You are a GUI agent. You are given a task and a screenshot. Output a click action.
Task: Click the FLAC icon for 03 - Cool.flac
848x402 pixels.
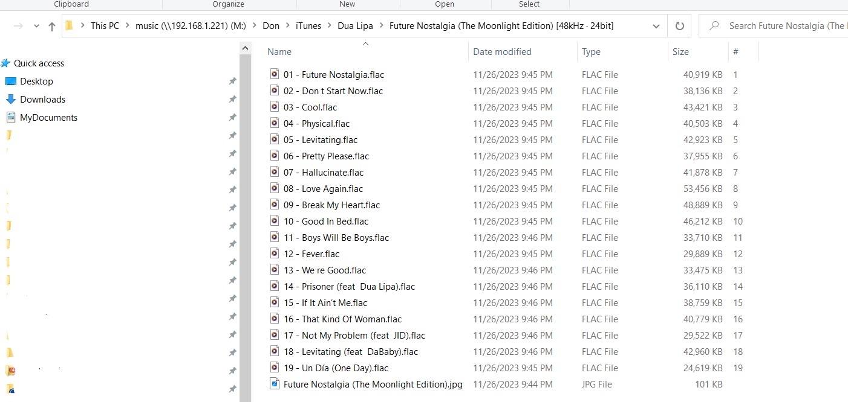point(275,107)
